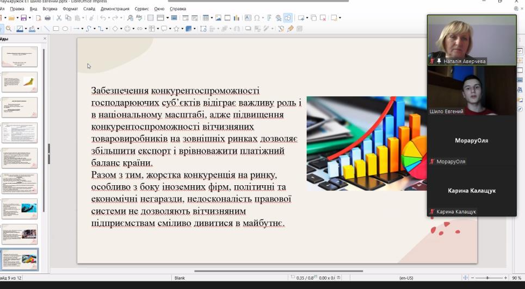This screenshot has width=525, height=289.
Task: Open the Undo history dropdown arrow
Action: point(109,18)
